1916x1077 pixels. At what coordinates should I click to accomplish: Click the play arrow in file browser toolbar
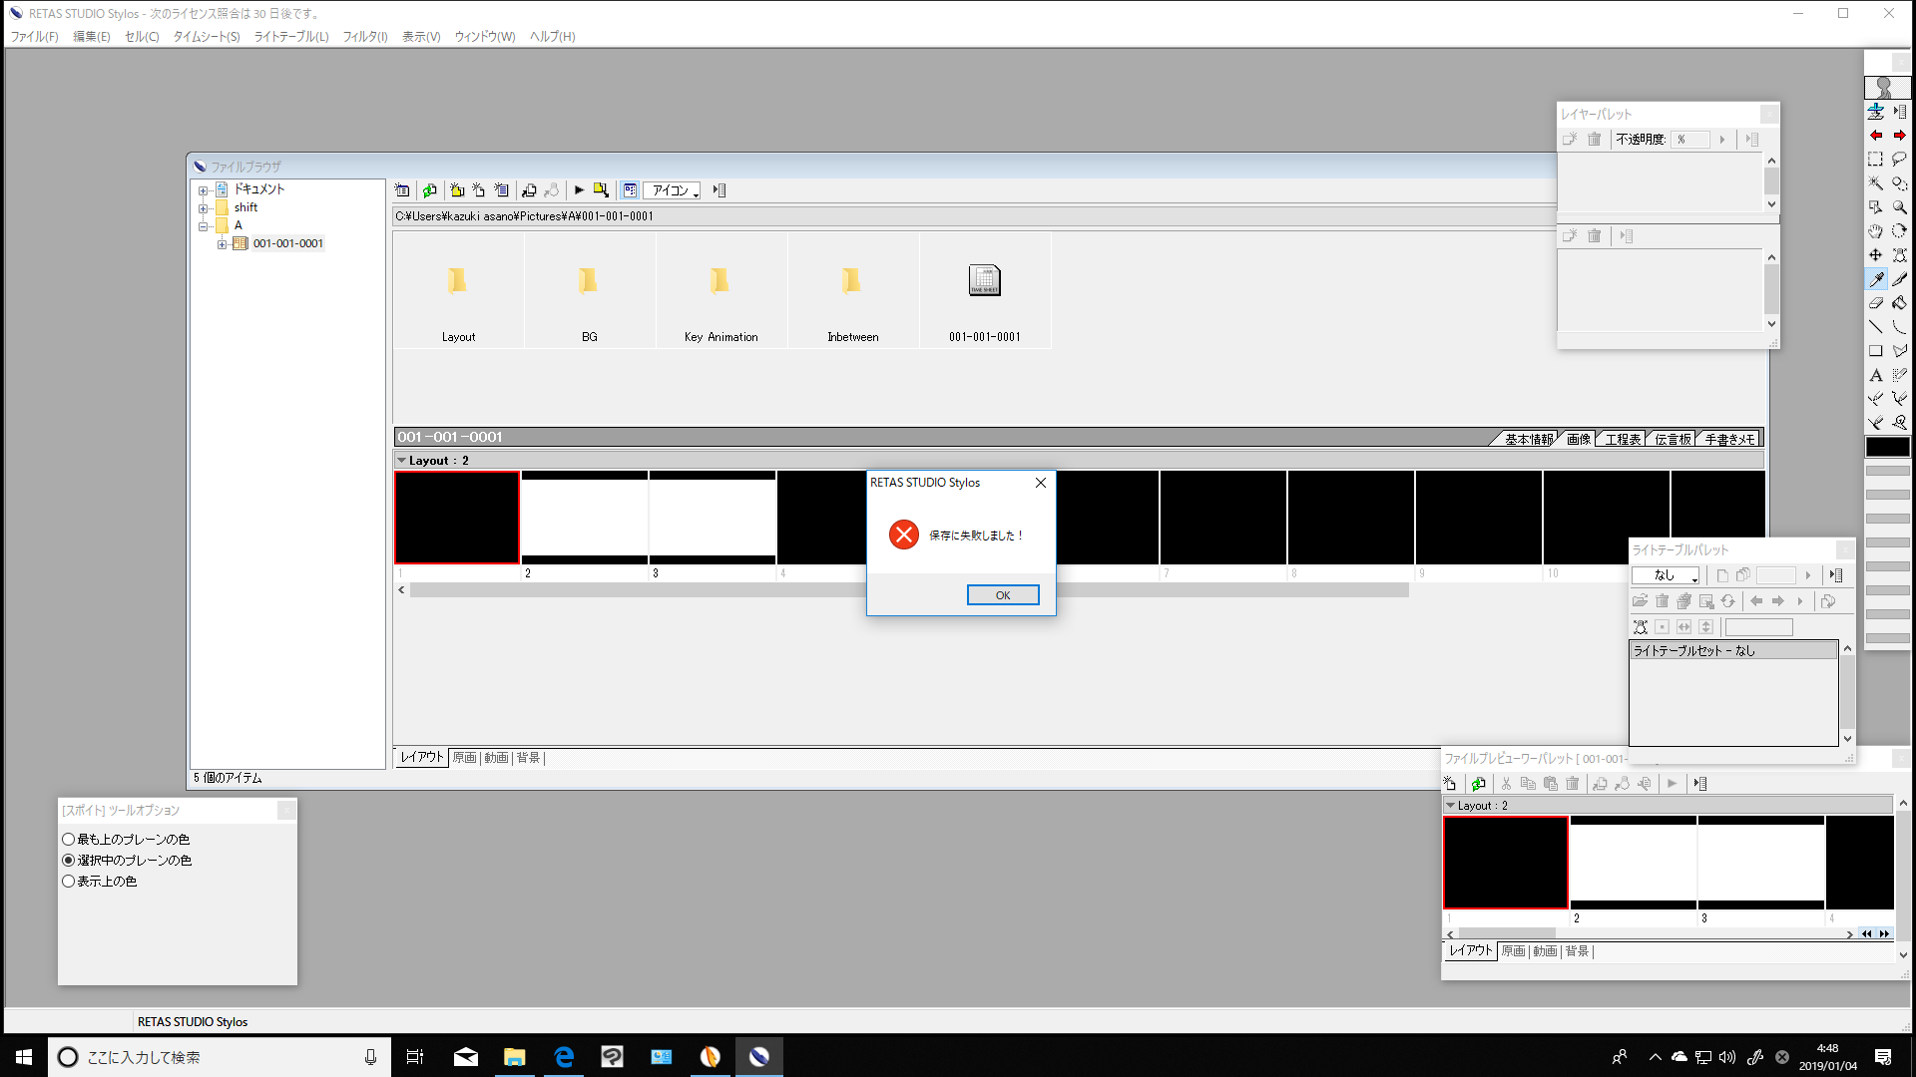(x=579, y=190)
